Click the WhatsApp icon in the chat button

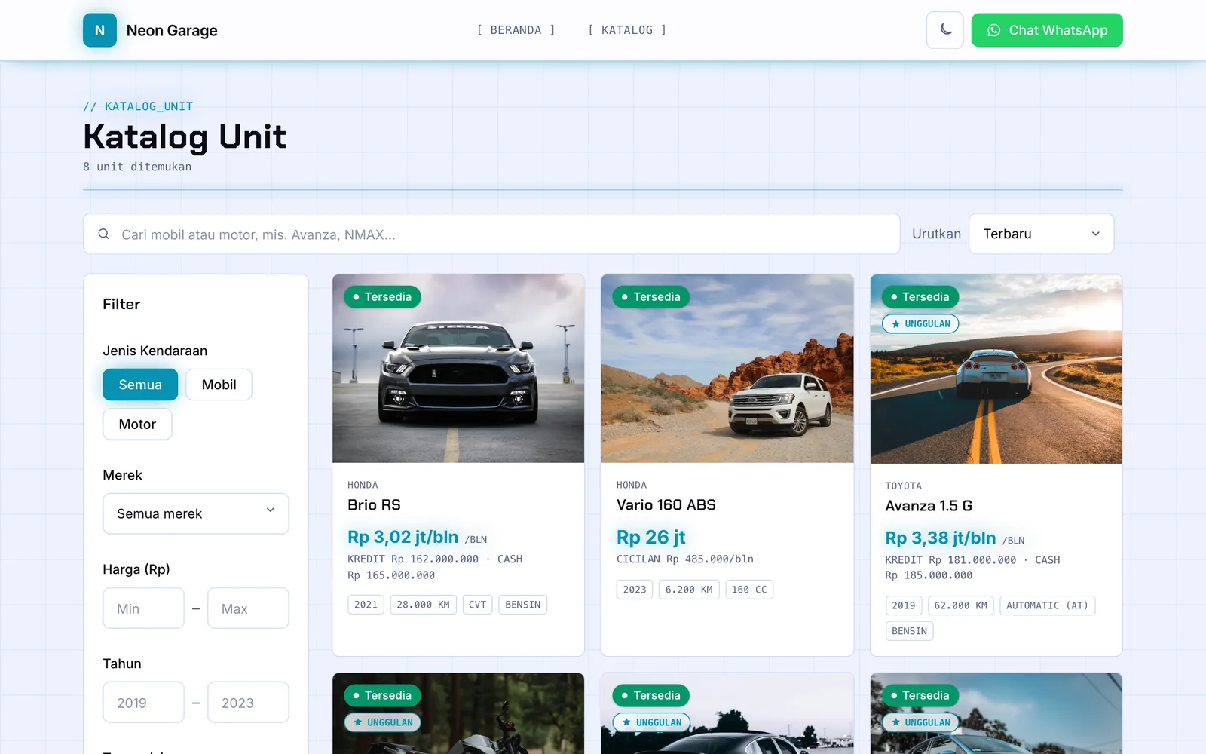click(994, 30)
